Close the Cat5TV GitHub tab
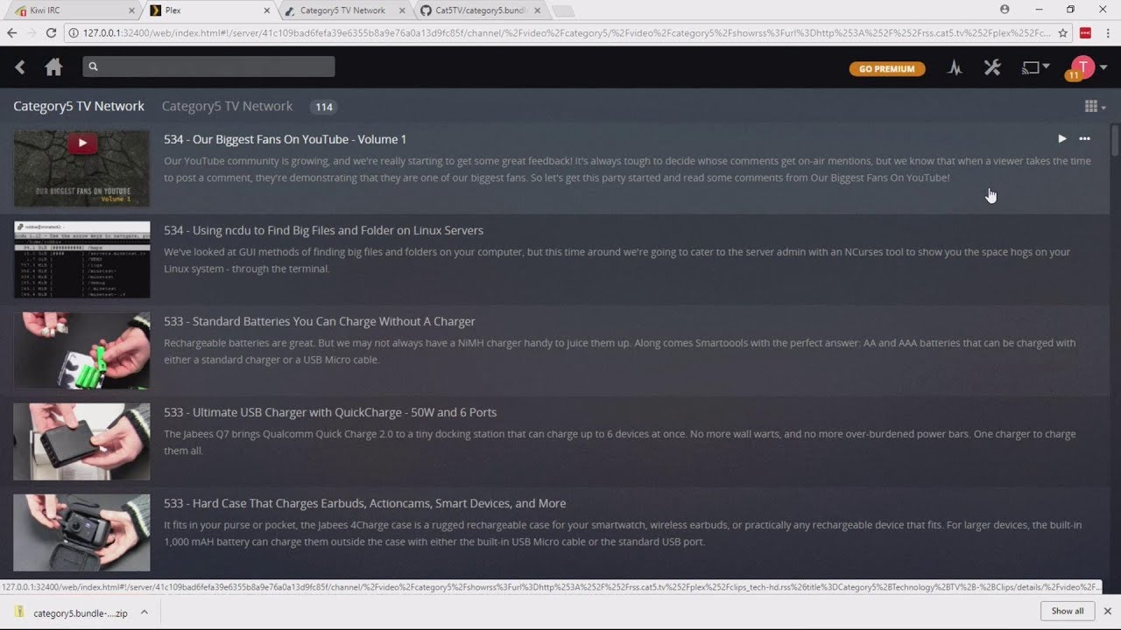The width and height of the screenshot is (1121, 630). pyautogui.click(x=537, y=10)
